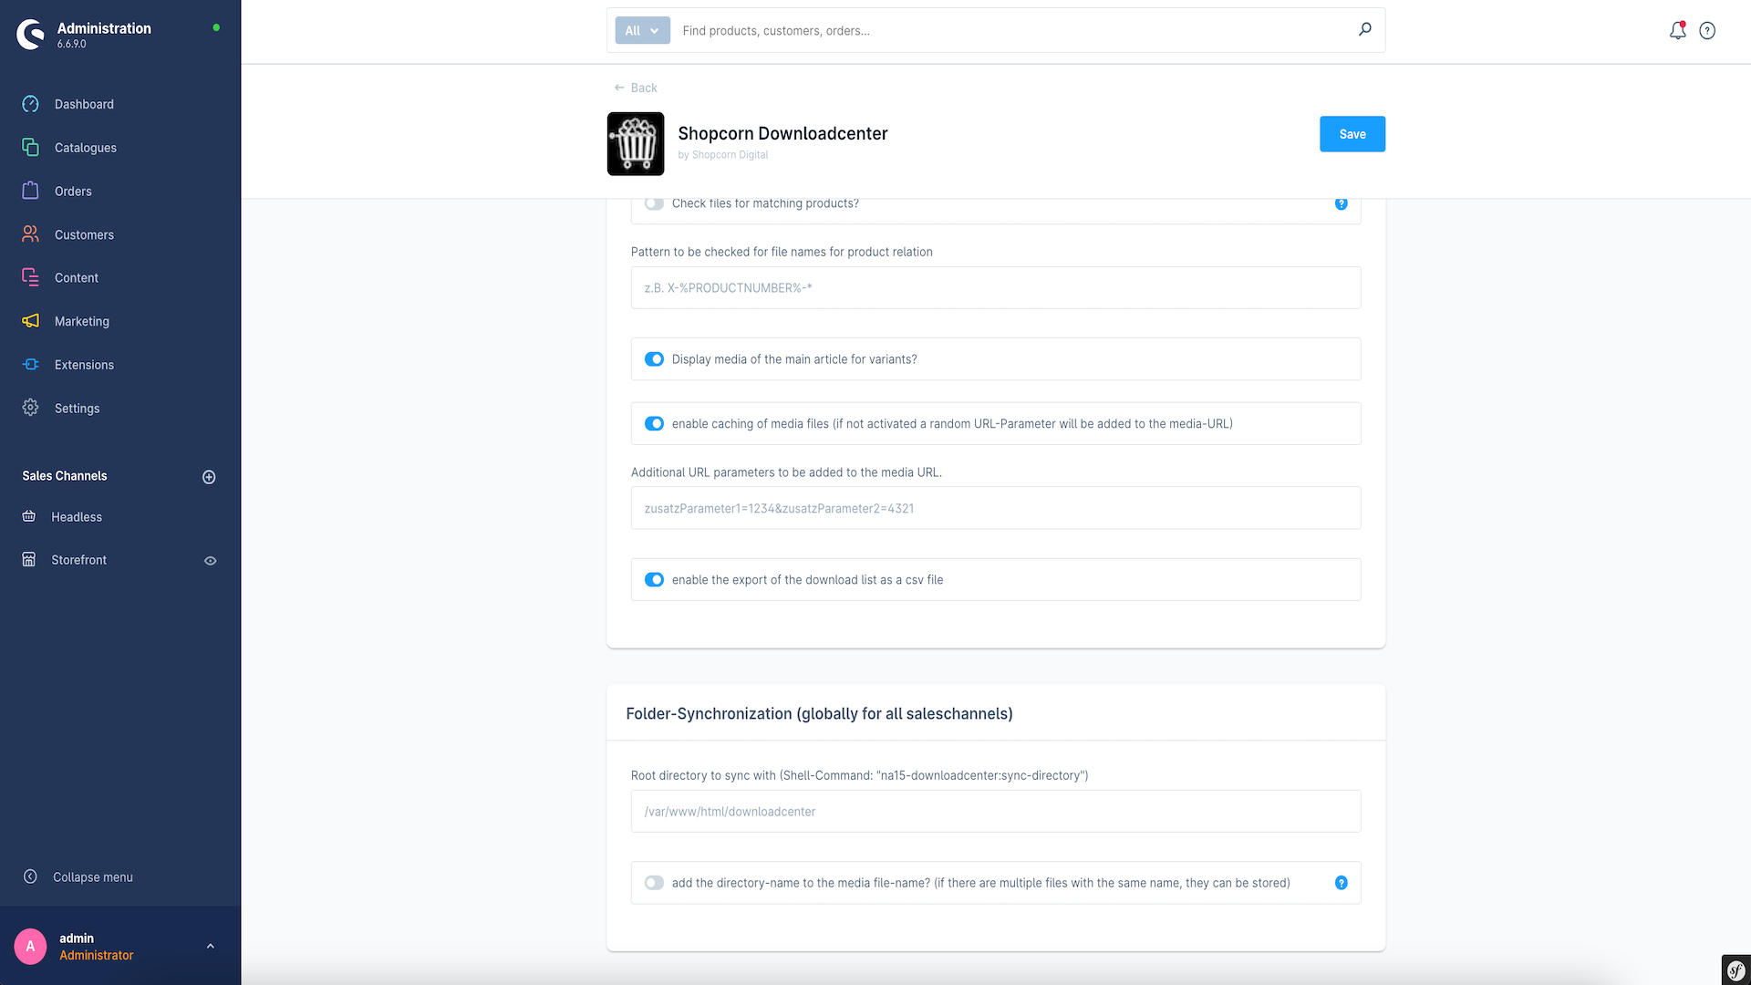This screenshot has height=985, width=1751.
Task: Click the Headless basket icon
Action: click(x=29, y=516)
